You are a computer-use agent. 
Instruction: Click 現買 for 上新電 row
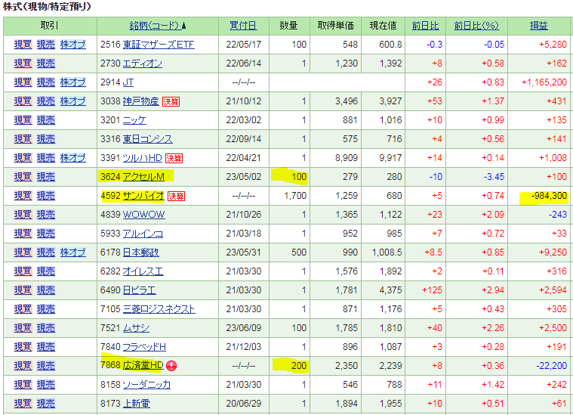[x=23, y=404]
